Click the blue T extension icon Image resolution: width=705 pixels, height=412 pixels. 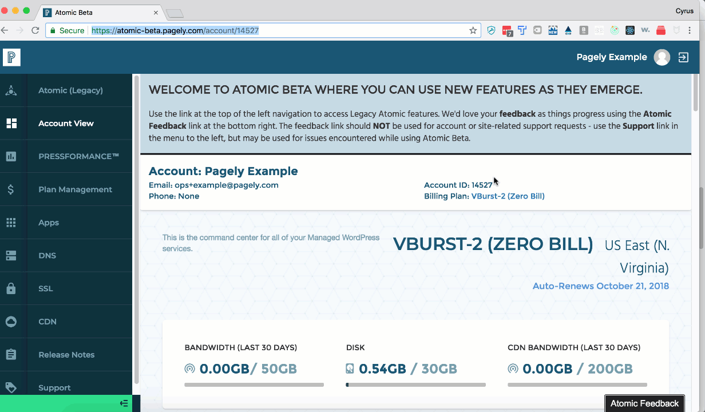pyautogui.click(x=522, y=30)
